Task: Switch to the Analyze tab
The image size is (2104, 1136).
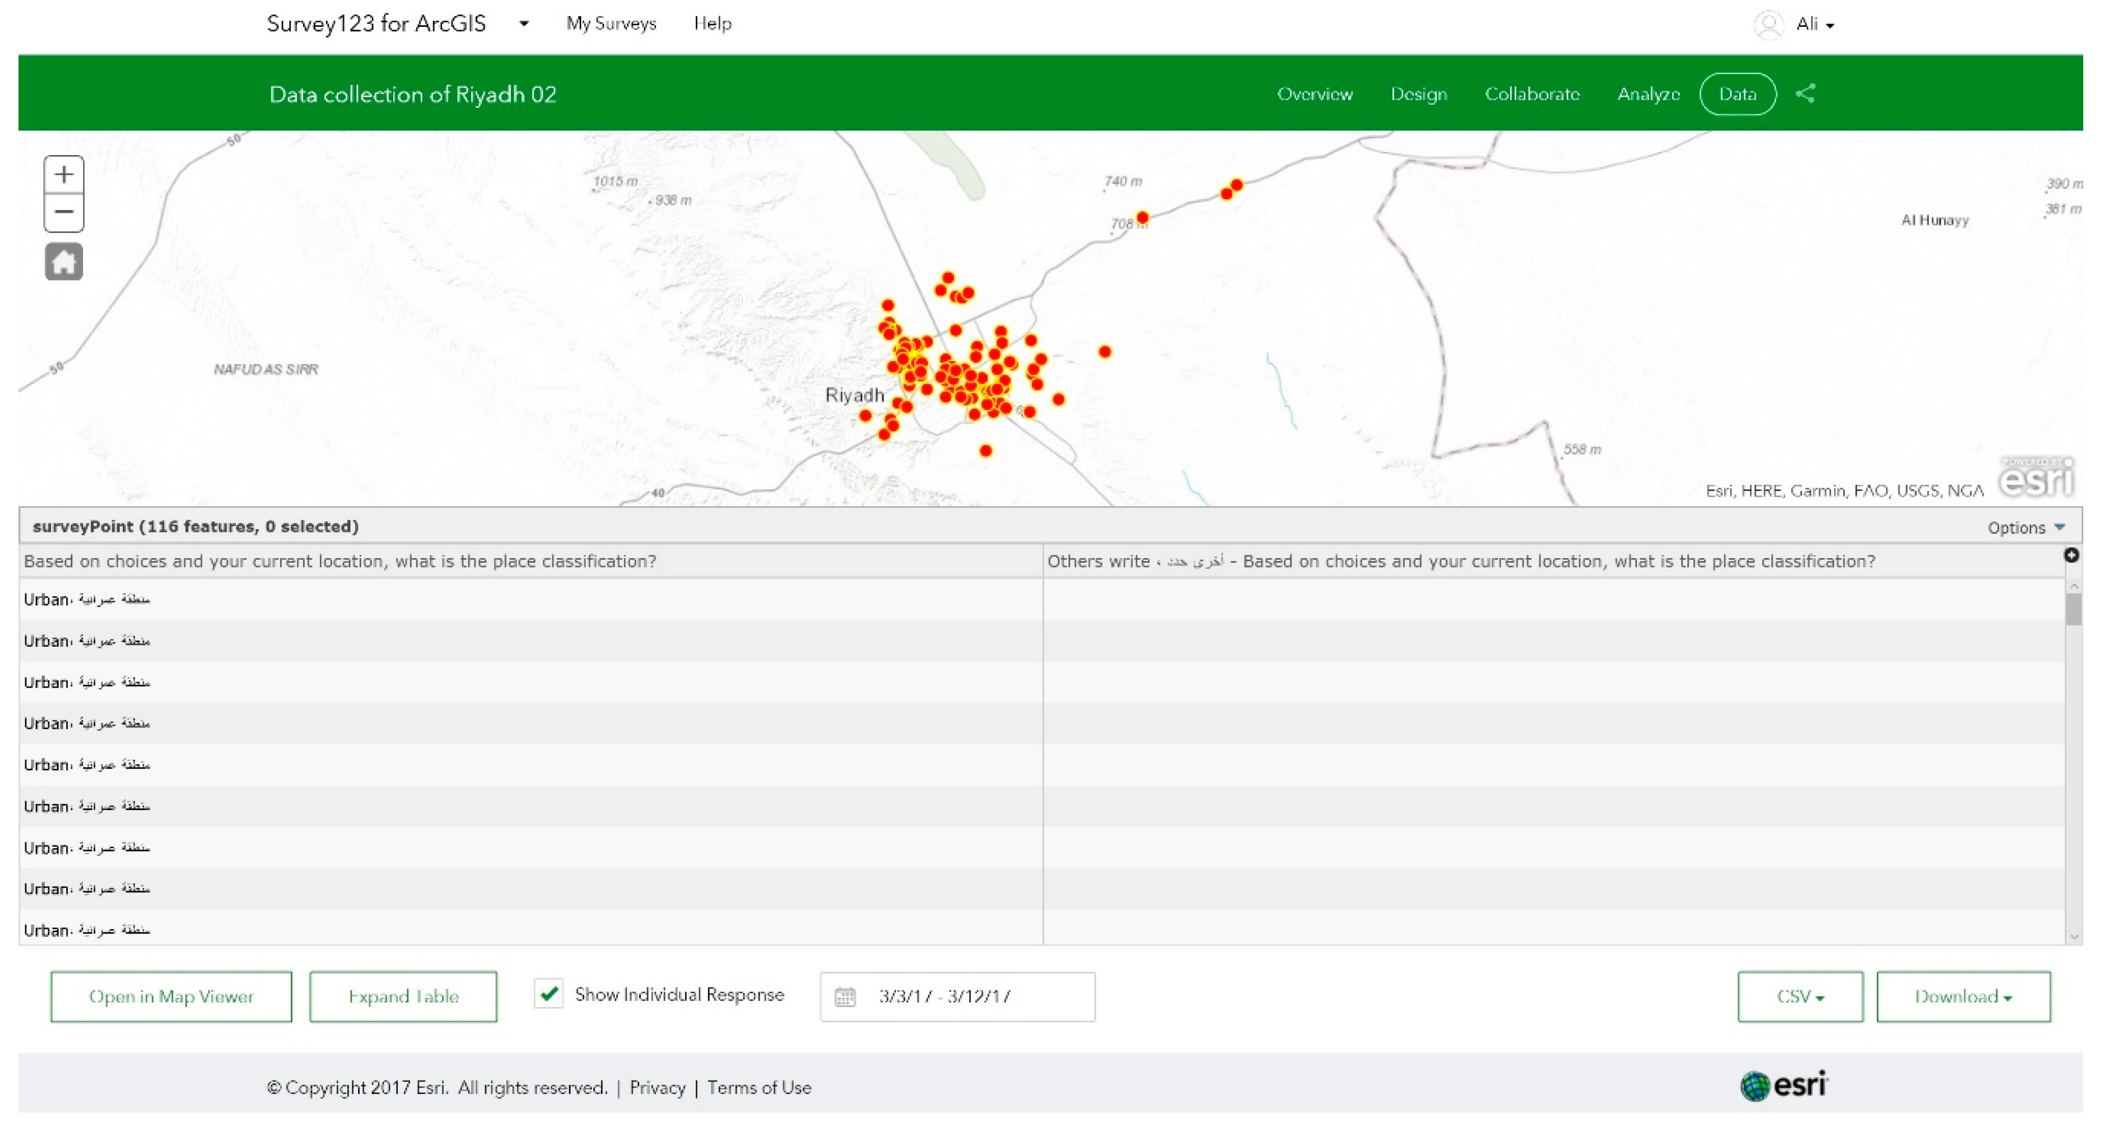Action: coord(1648,94)
